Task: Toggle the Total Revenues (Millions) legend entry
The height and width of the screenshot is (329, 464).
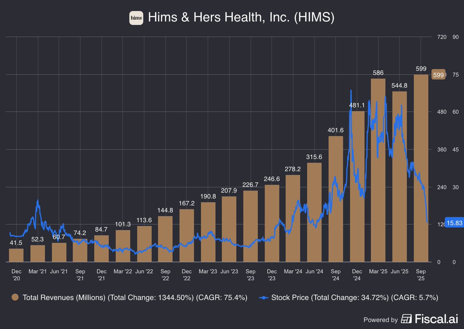Action: pyautogui.click(x=129, y=298)
